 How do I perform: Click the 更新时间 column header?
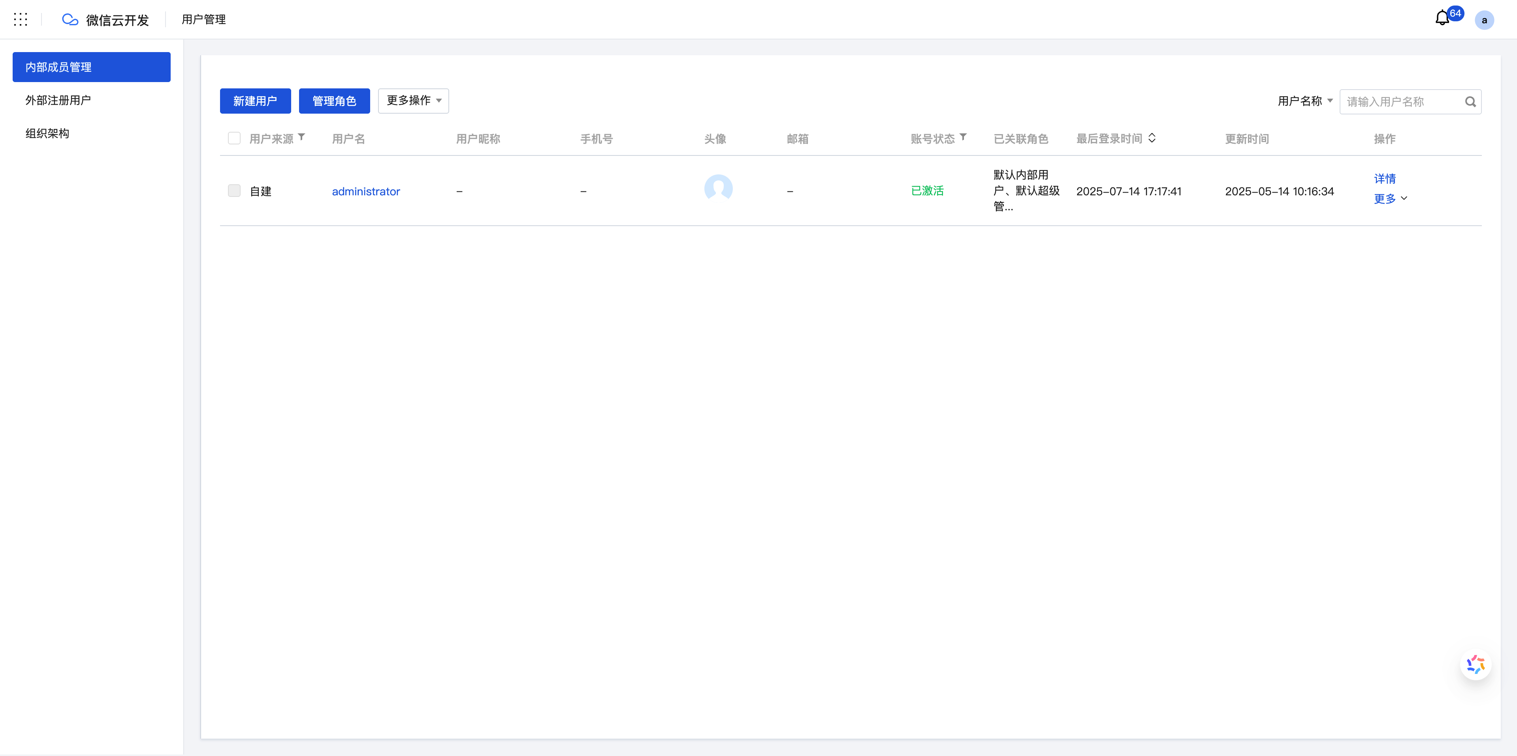coord(1247,139)
